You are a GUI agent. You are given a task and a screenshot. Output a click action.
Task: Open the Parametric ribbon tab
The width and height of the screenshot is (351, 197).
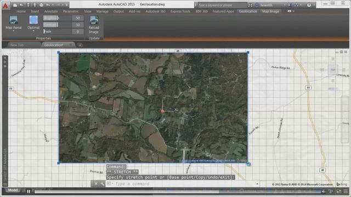pos(71,11)
